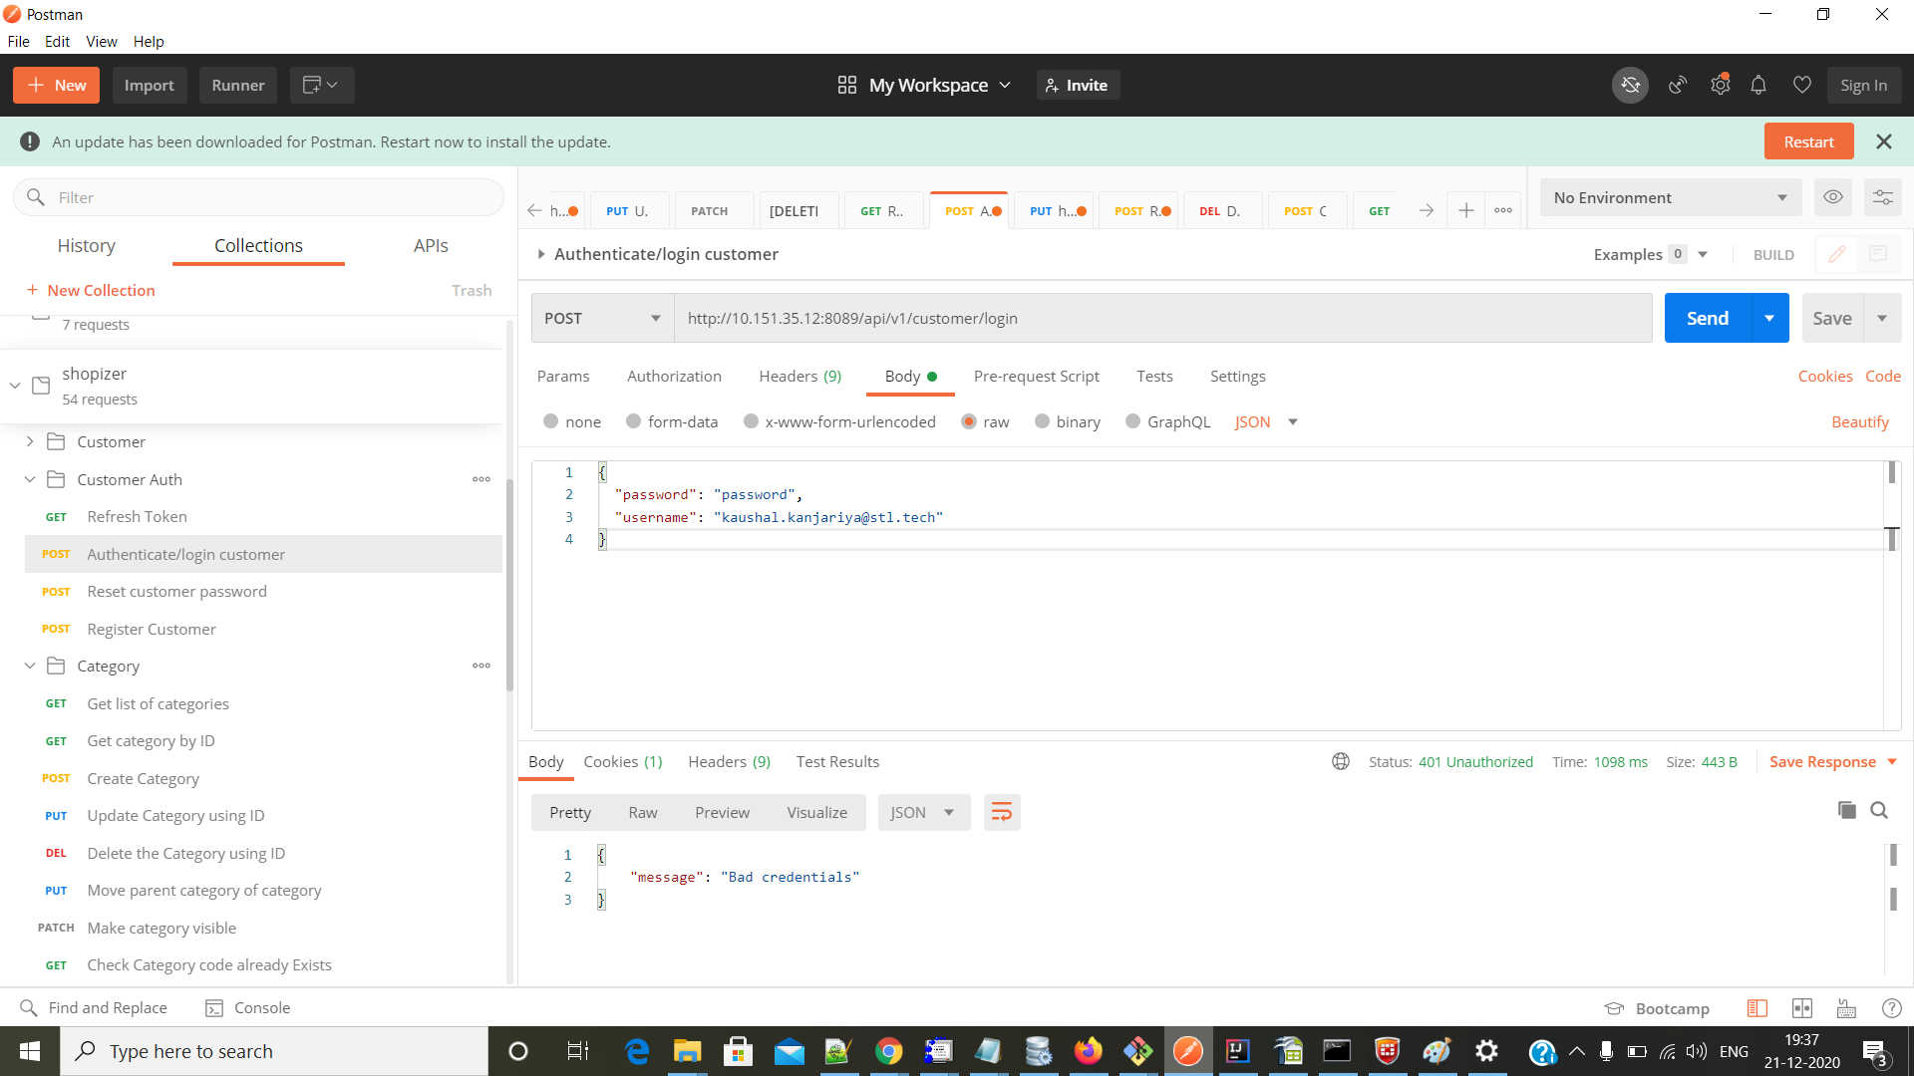Open the Postman Console
This screenshot has height=1076, width=1914.
(x=247, y=1007)
